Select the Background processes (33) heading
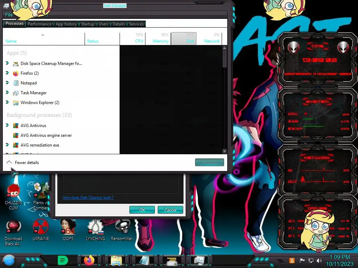 tap(39, 115)
